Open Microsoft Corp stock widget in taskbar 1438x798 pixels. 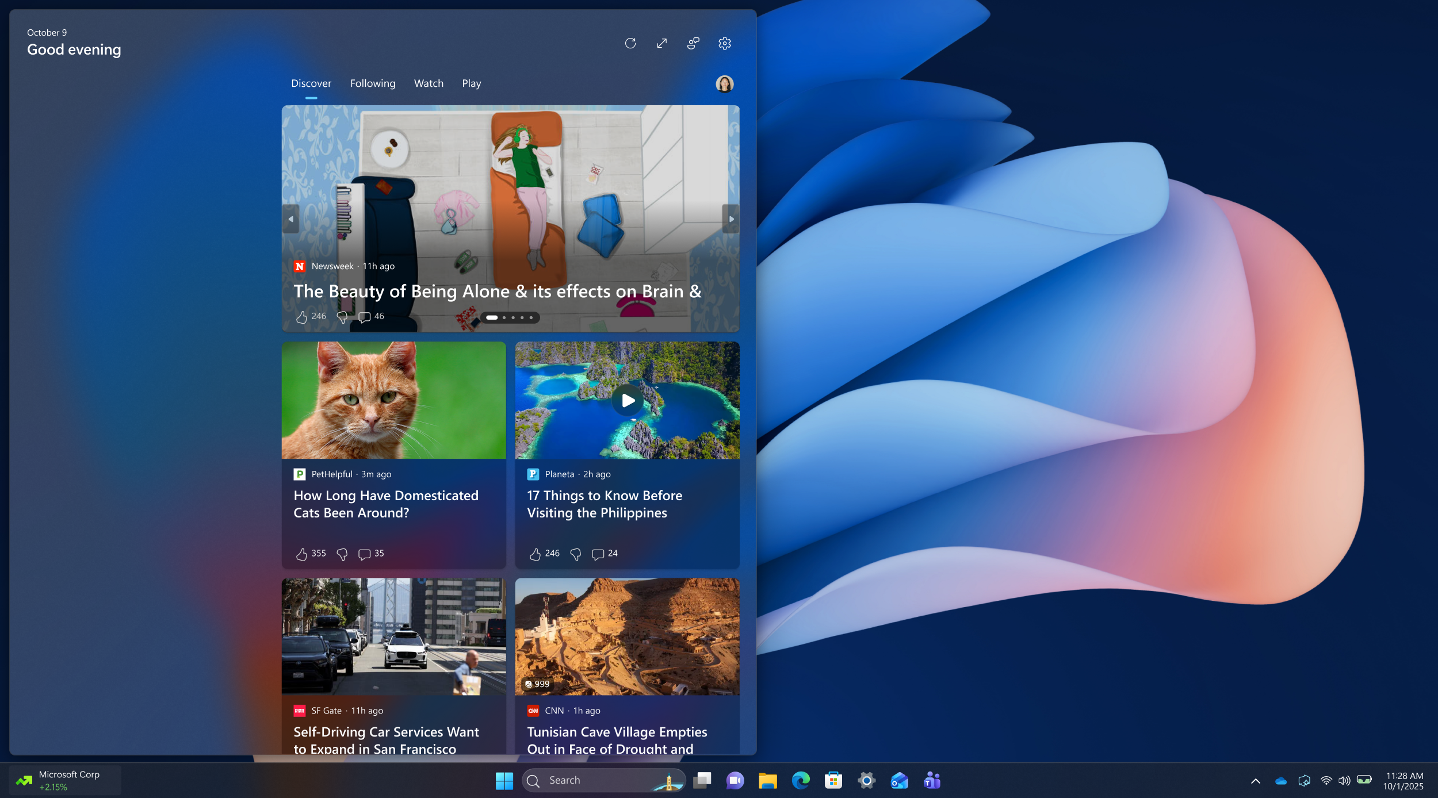65,781
